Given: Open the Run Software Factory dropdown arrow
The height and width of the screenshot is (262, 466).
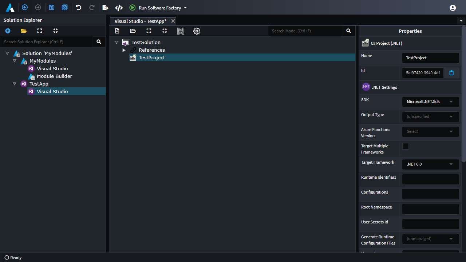Looking at the screenshot, I should pyautogui.click(x=185, y=8).
